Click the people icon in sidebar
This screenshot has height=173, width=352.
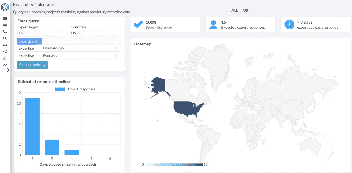pos(5,25)
